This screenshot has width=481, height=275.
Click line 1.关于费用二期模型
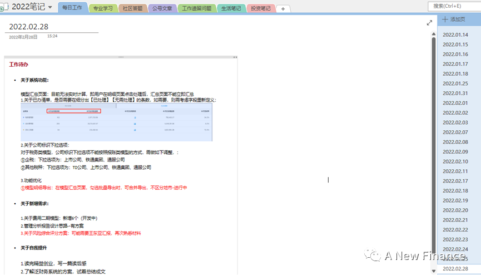coord(59,218)
